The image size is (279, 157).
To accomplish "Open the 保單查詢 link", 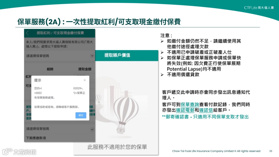I will pyautogui.click(x=190, y=104).
